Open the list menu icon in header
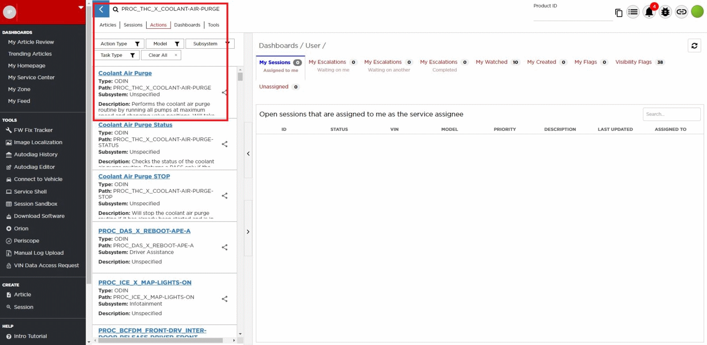The image size is (707, 345). pos(633,12)
